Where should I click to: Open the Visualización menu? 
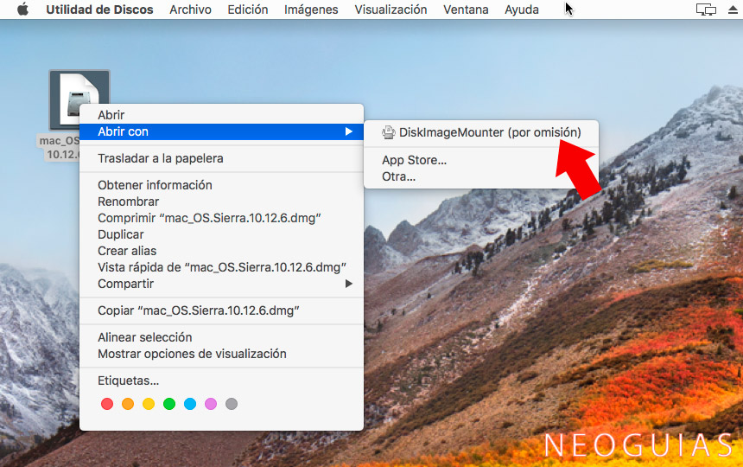tap(391, 10)
